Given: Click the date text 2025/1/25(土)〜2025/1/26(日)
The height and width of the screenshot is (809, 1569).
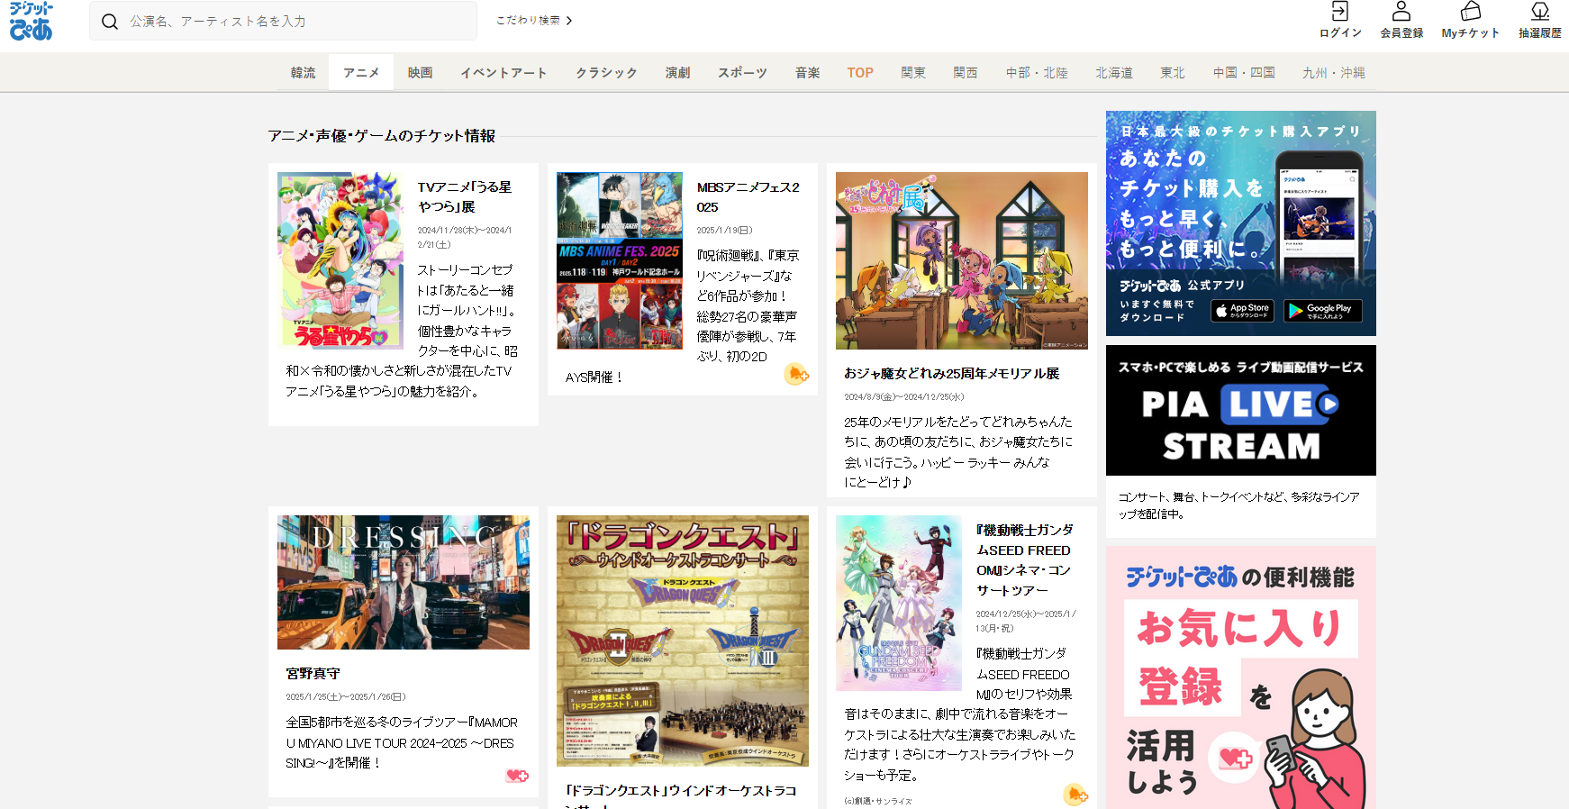Looking at the screenshot, I should pyautogui.click(x=346, y=697).
